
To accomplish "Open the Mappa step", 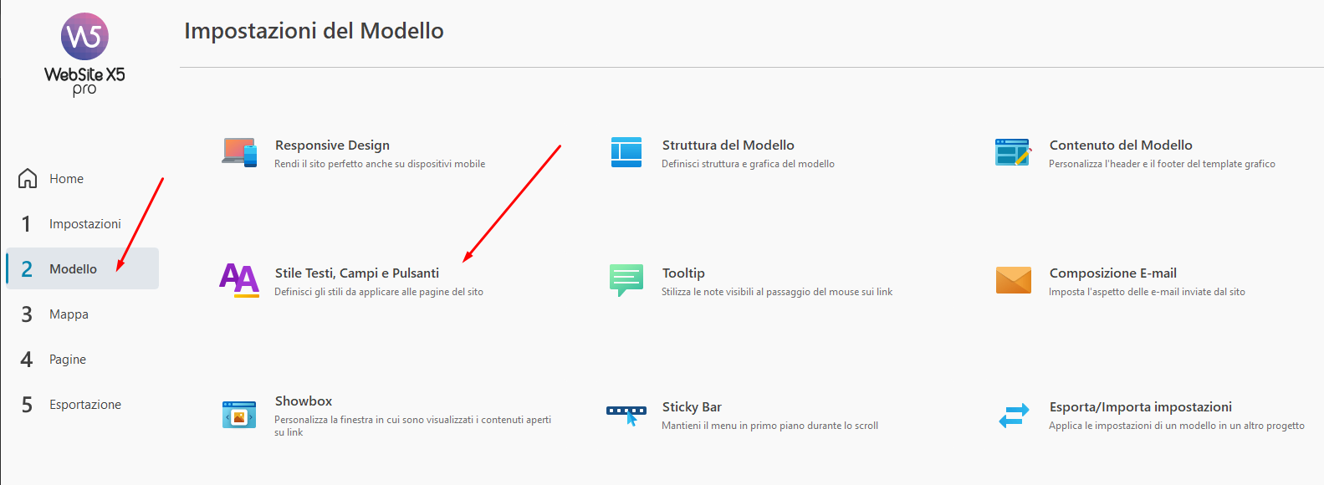I will (x=69, y=314).
